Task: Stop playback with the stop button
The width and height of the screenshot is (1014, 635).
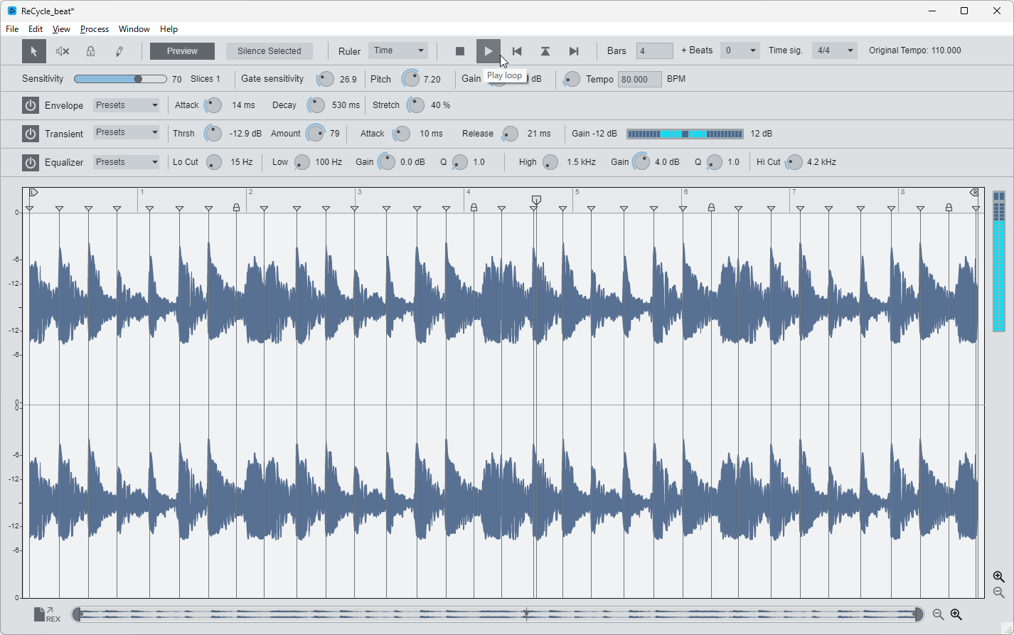Action: (460, 51)
